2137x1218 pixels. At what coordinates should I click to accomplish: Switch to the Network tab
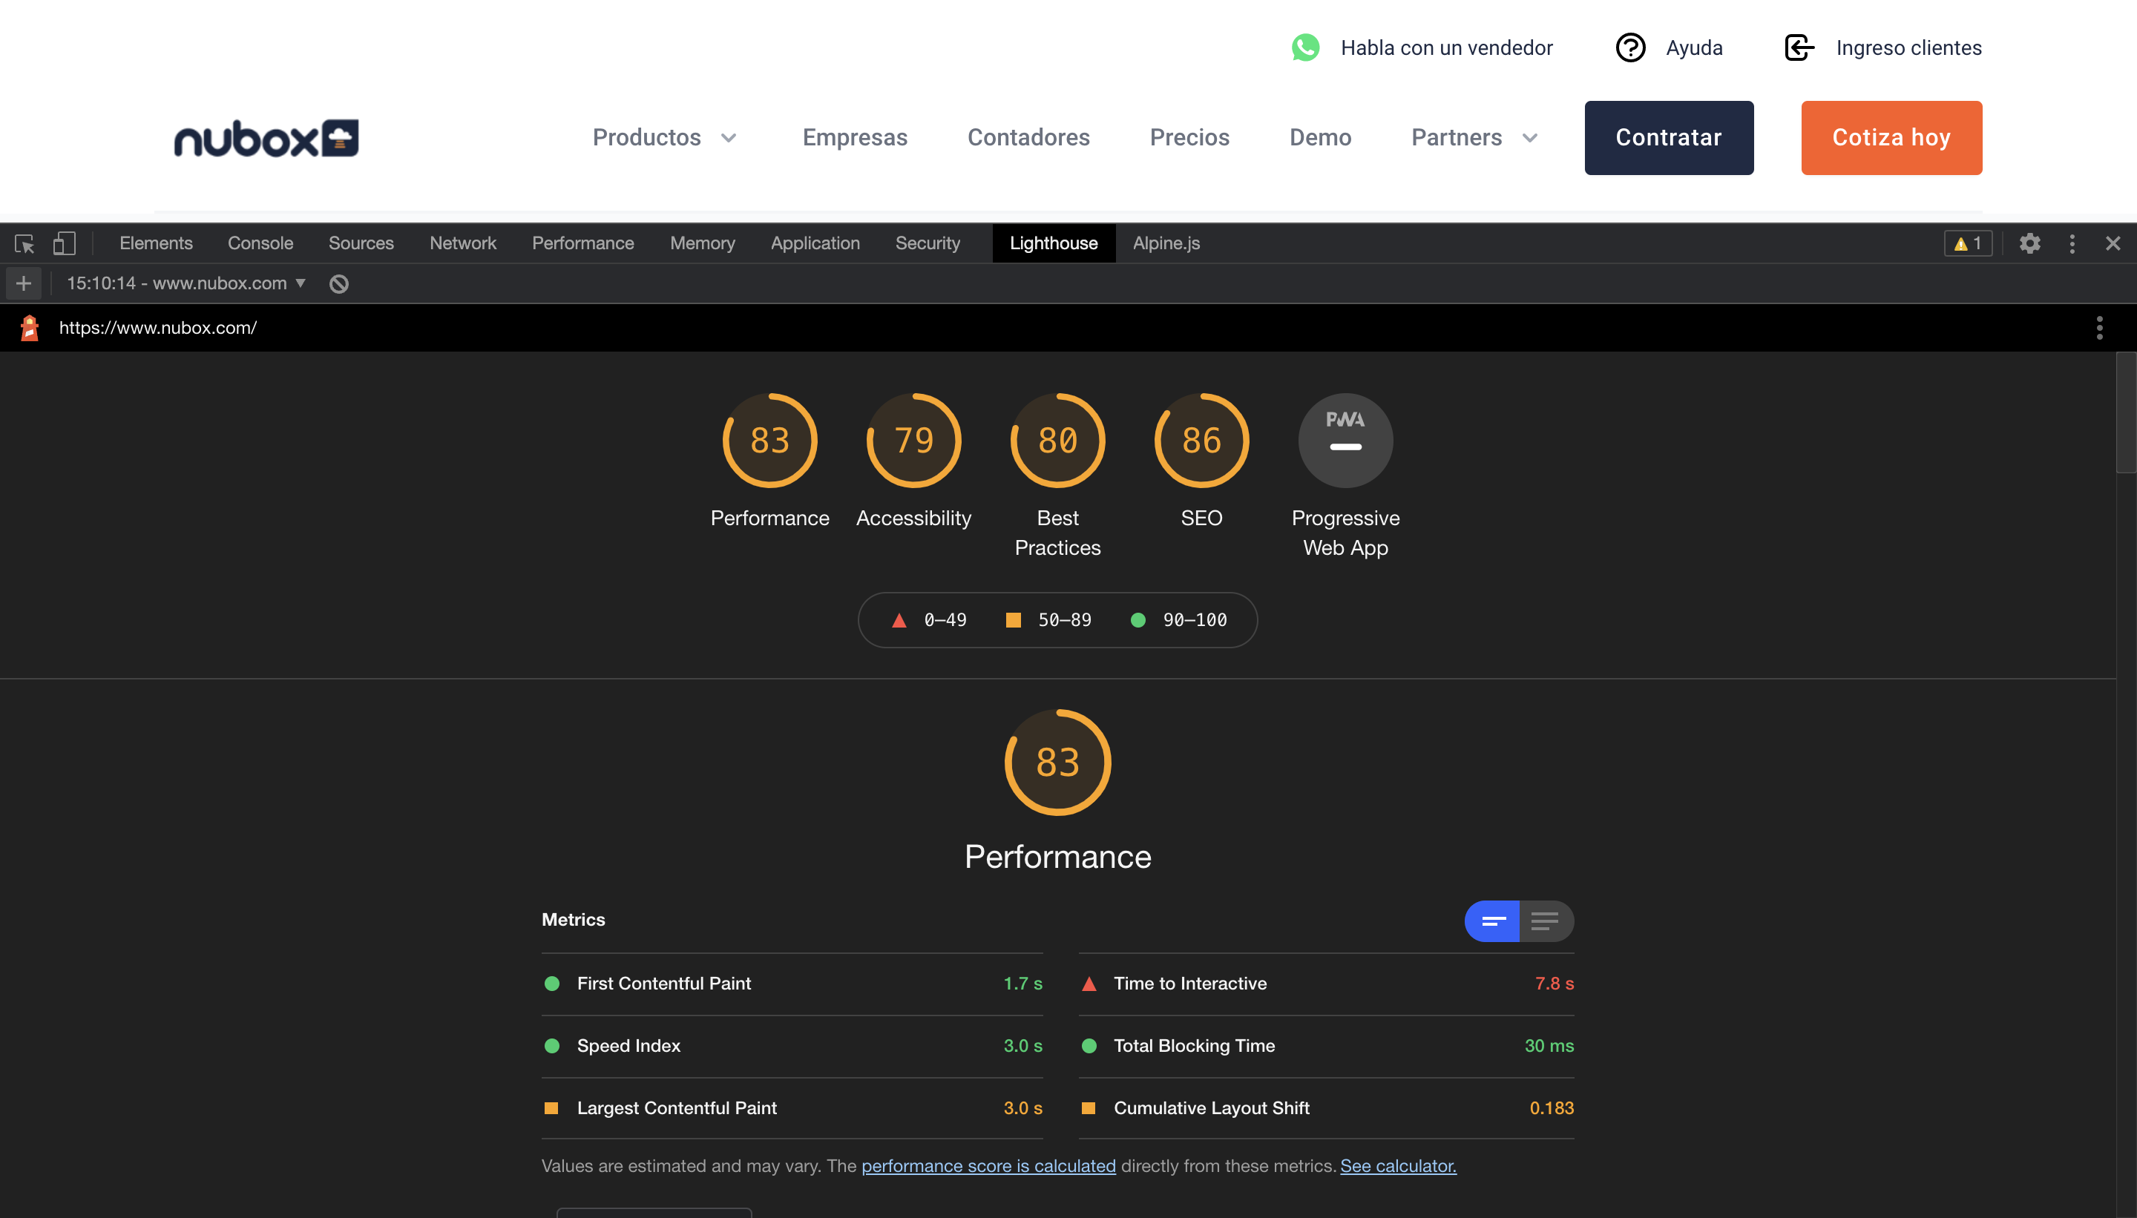(463, 243)
